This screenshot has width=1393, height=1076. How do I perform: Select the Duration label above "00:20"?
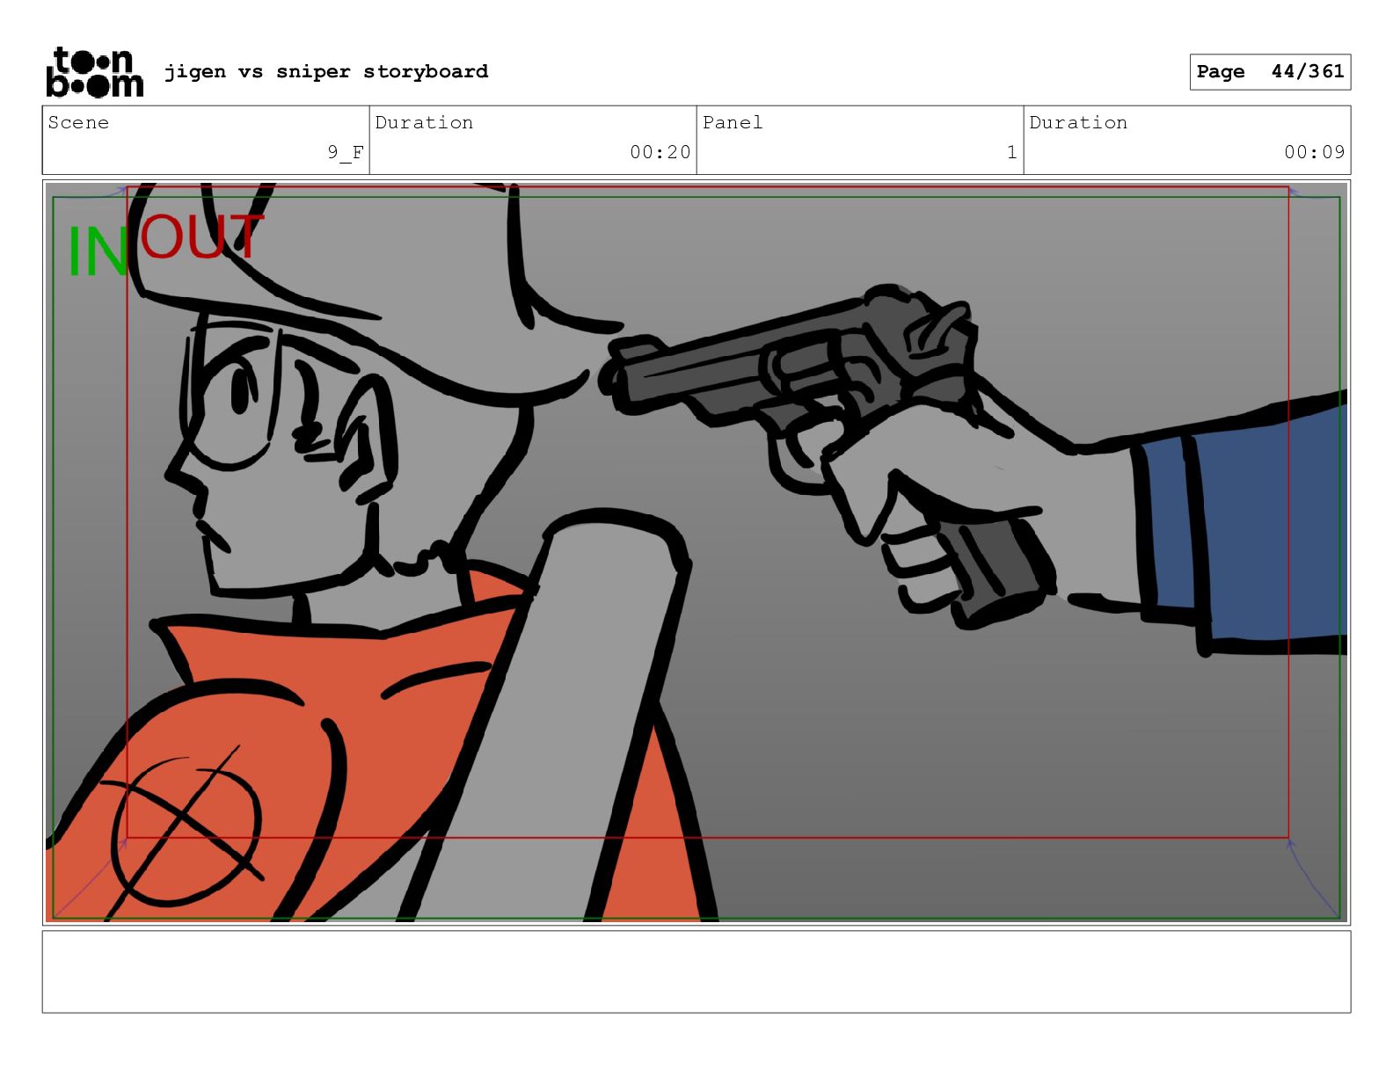pos(424,122)
